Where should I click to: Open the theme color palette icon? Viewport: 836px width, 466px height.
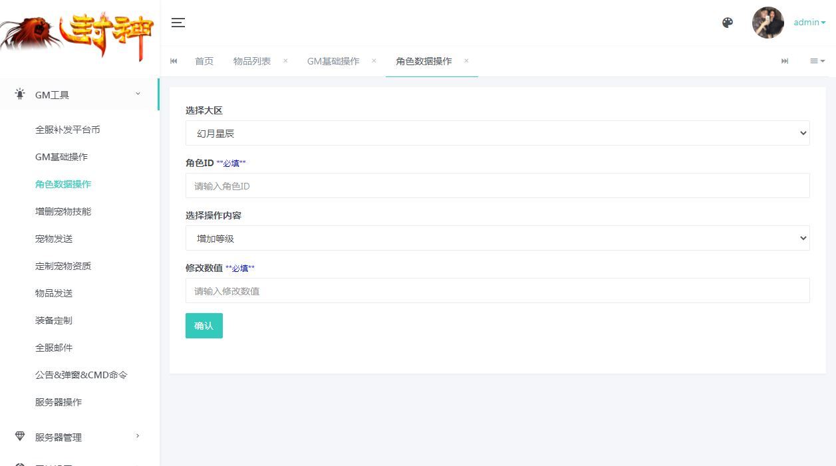[727, 22]
